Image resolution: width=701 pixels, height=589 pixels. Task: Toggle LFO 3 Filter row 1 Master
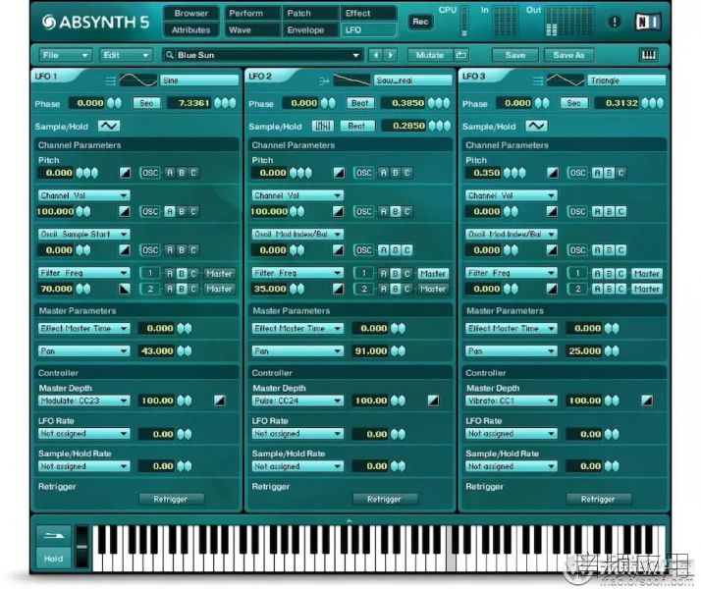[x=646, y=273]
